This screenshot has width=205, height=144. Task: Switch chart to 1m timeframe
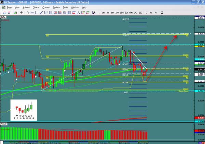[x=103, y=13]
